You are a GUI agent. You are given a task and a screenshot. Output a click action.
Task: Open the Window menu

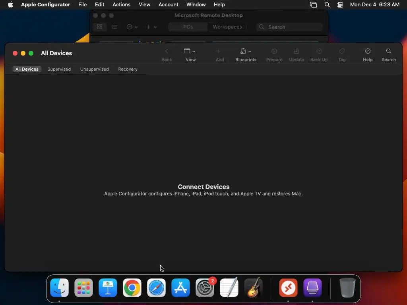tap(196, 5)
